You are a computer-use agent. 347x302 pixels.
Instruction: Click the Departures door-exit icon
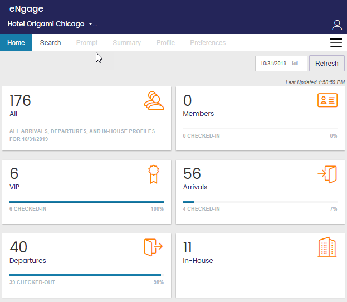[x=153, y=247]
